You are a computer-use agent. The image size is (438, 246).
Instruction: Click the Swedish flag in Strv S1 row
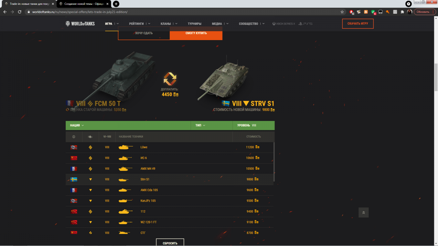point(74,179)
